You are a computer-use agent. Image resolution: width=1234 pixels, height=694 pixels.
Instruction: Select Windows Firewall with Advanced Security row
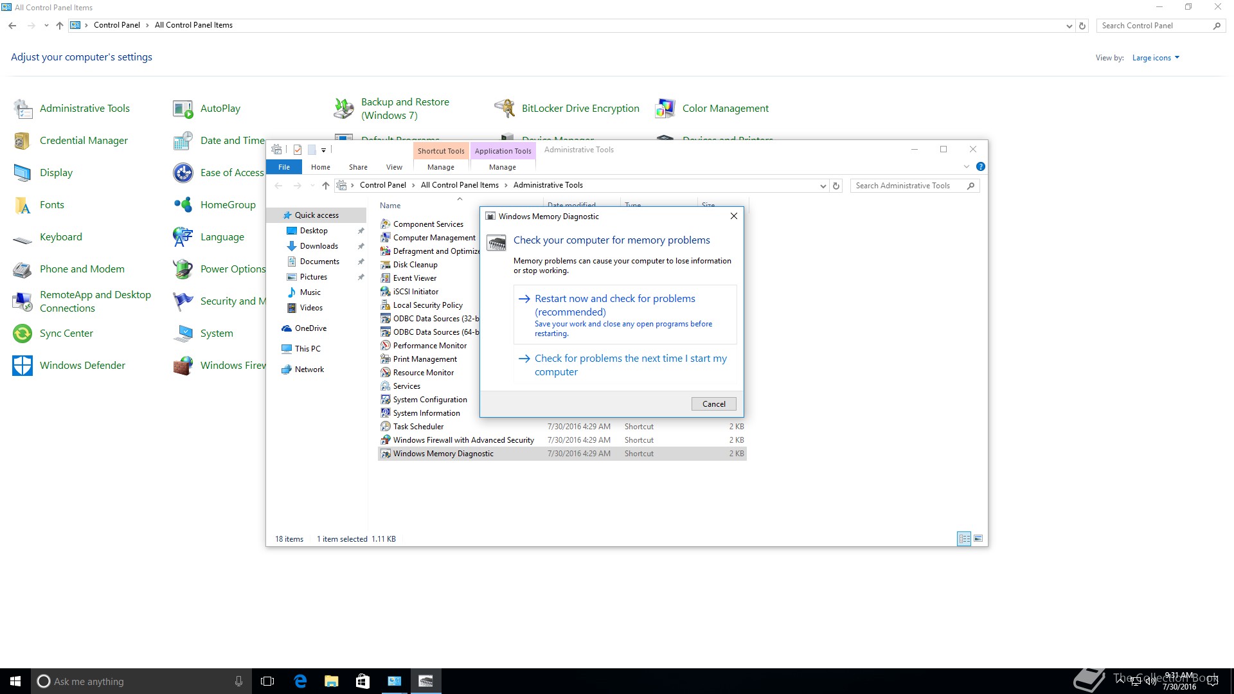click(x=562, y=440)
